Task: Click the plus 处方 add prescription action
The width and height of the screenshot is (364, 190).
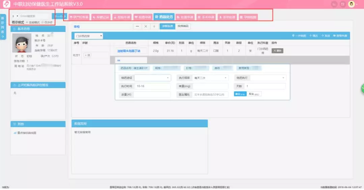Action: click(x=313, y=36)
